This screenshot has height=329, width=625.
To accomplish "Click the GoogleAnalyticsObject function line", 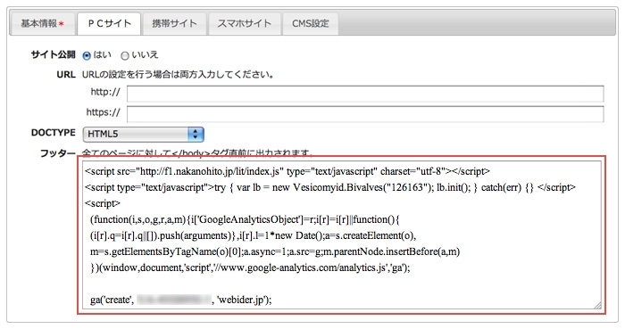I will [x=245, y=219].
